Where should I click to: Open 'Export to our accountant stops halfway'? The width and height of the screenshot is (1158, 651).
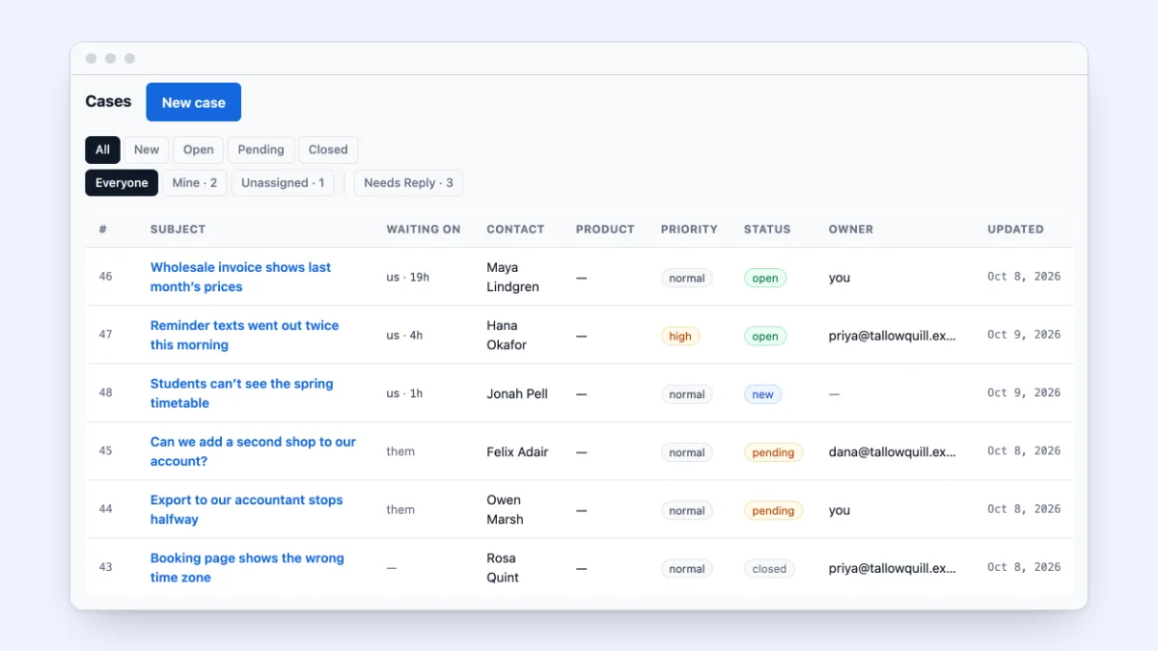coord(246,509)
